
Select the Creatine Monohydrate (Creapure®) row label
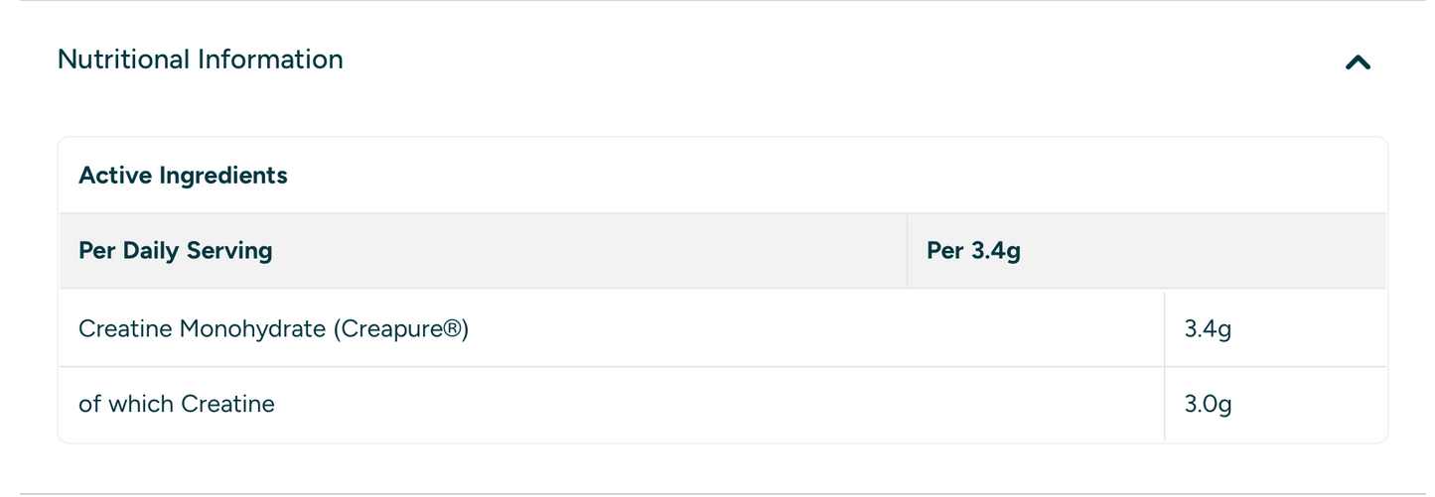273,328
